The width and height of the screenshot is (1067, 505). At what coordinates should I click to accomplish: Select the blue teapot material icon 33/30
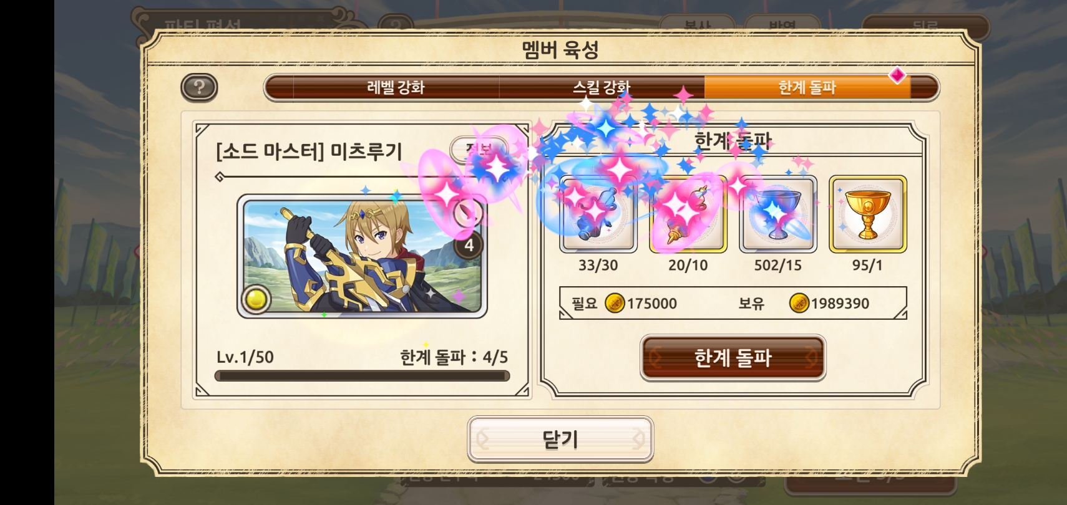click(x=598, y=214)
